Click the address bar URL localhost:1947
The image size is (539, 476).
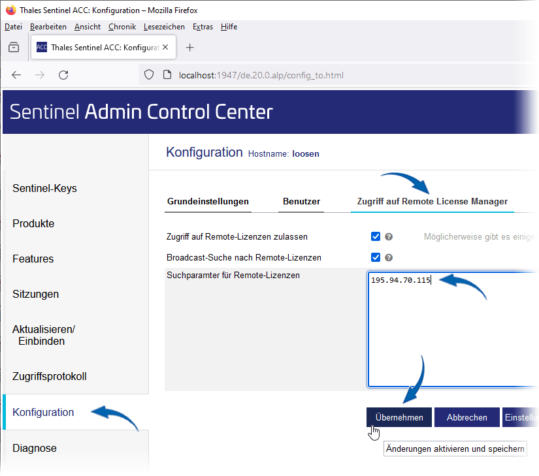point(261,75)
